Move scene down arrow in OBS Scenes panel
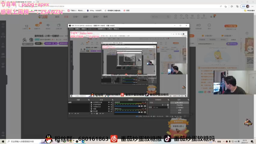 78,114
